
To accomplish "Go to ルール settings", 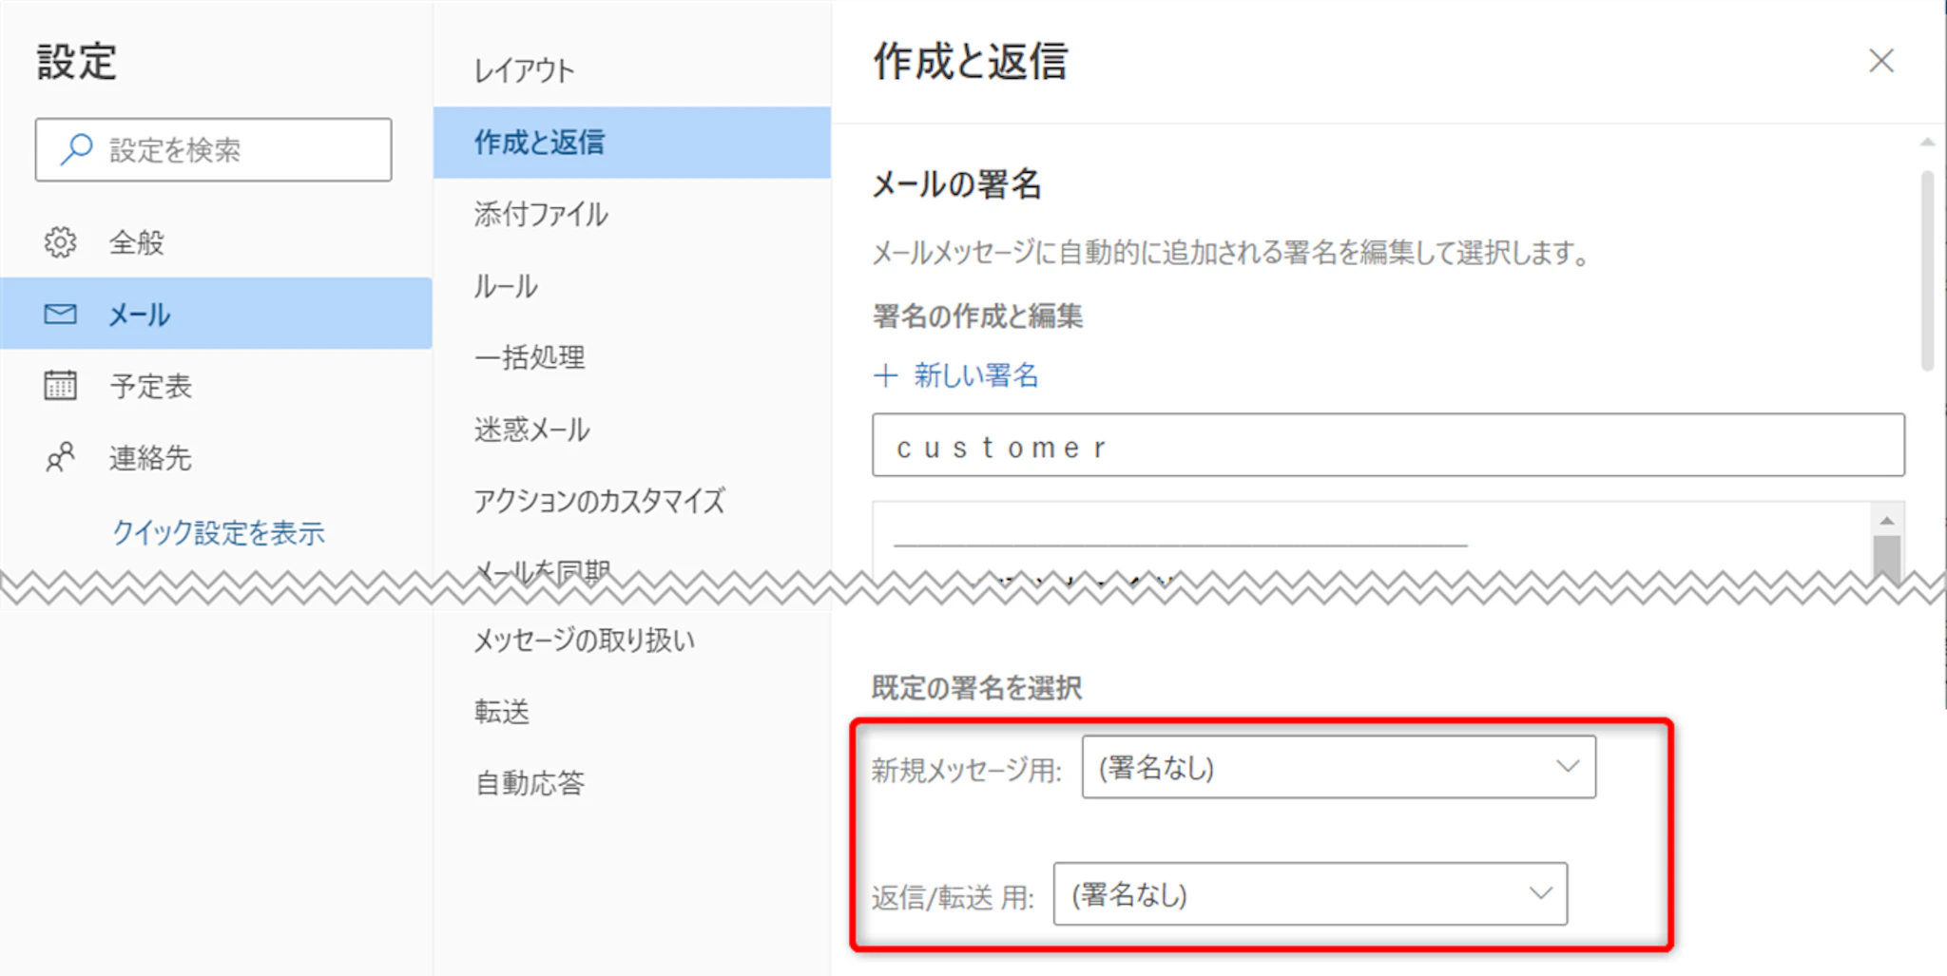I will click(506, 286).
